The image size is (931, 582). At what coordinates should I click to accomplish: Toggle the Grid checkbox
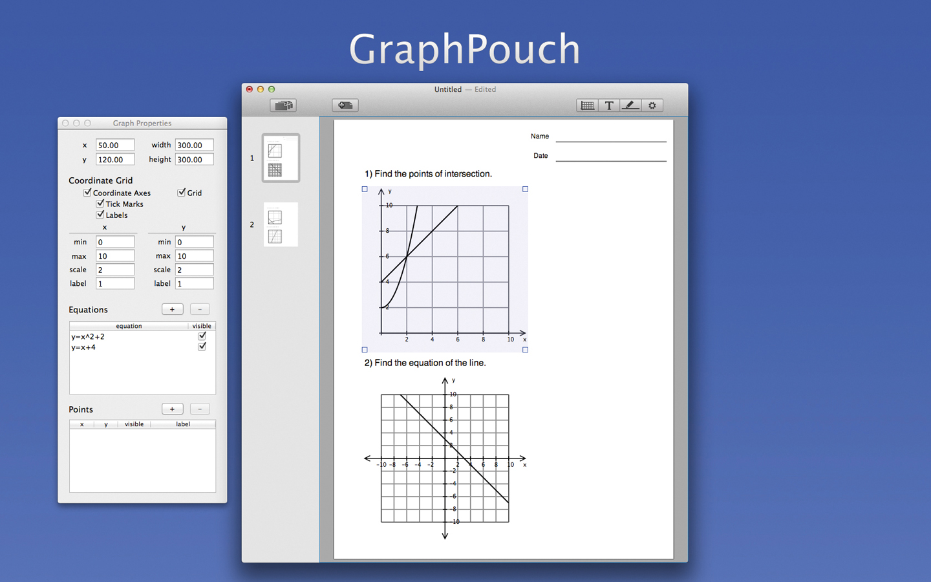[x=182, y=193]
